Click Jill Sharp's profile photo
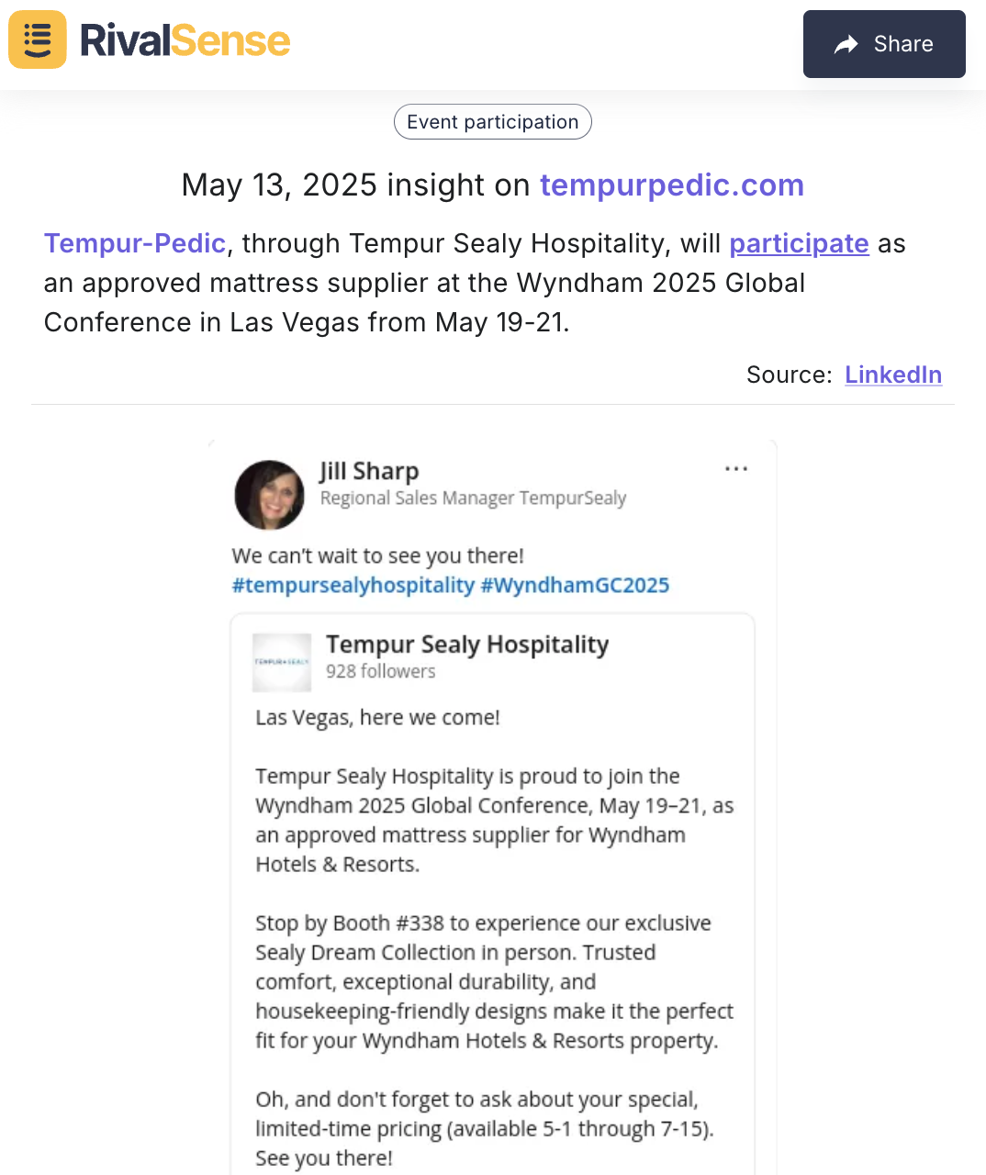Image resolution: width=986 pixels, height=1175 pixels. pos(270,495)
